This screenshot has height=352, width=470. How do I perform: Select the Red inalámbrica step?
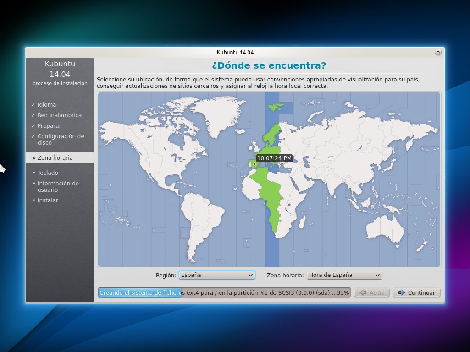[x=59, y=115]
